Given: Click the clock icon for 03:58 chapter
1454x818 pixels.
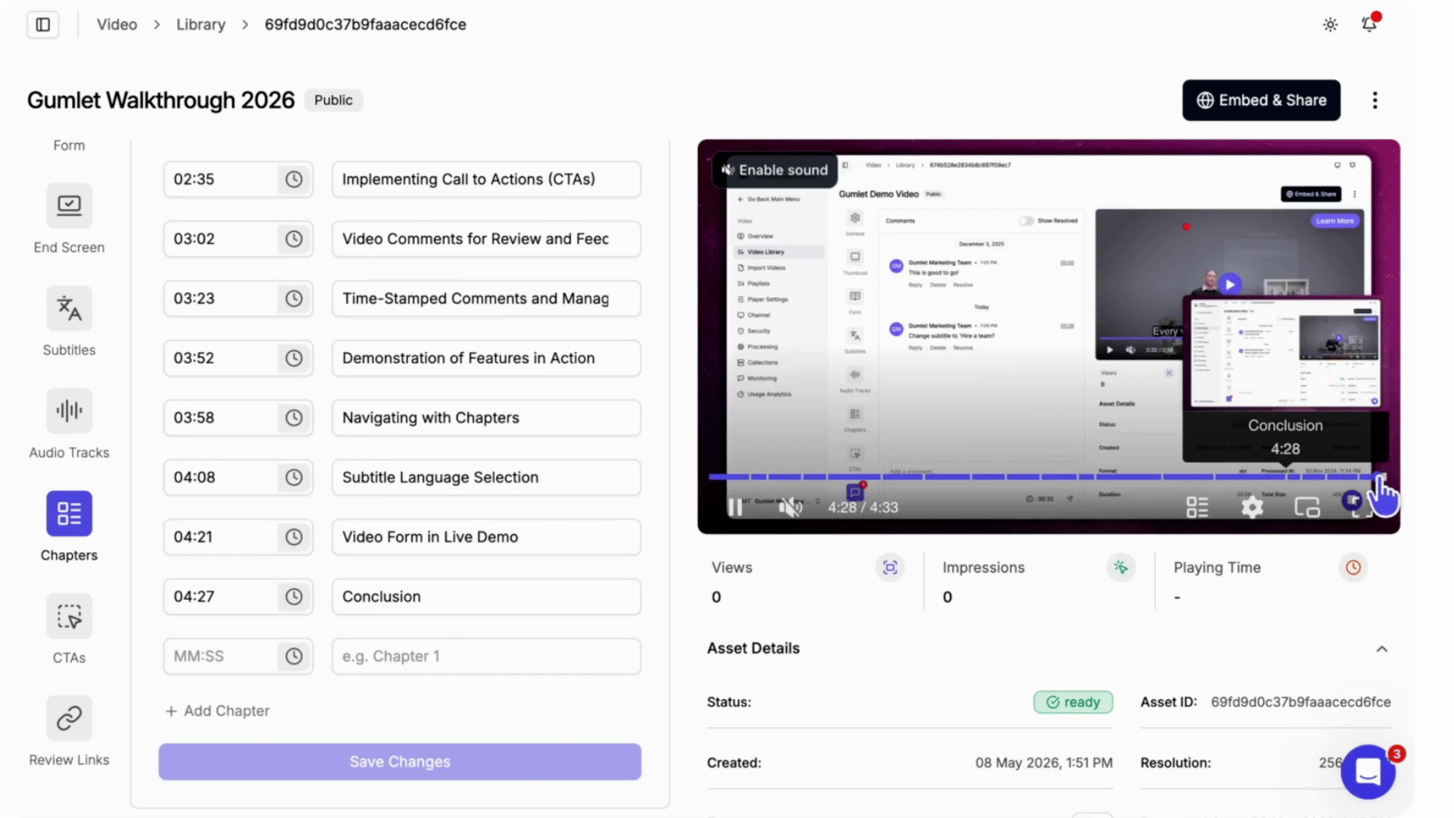Looking at the screenshot, I should [x=294, y=418].
